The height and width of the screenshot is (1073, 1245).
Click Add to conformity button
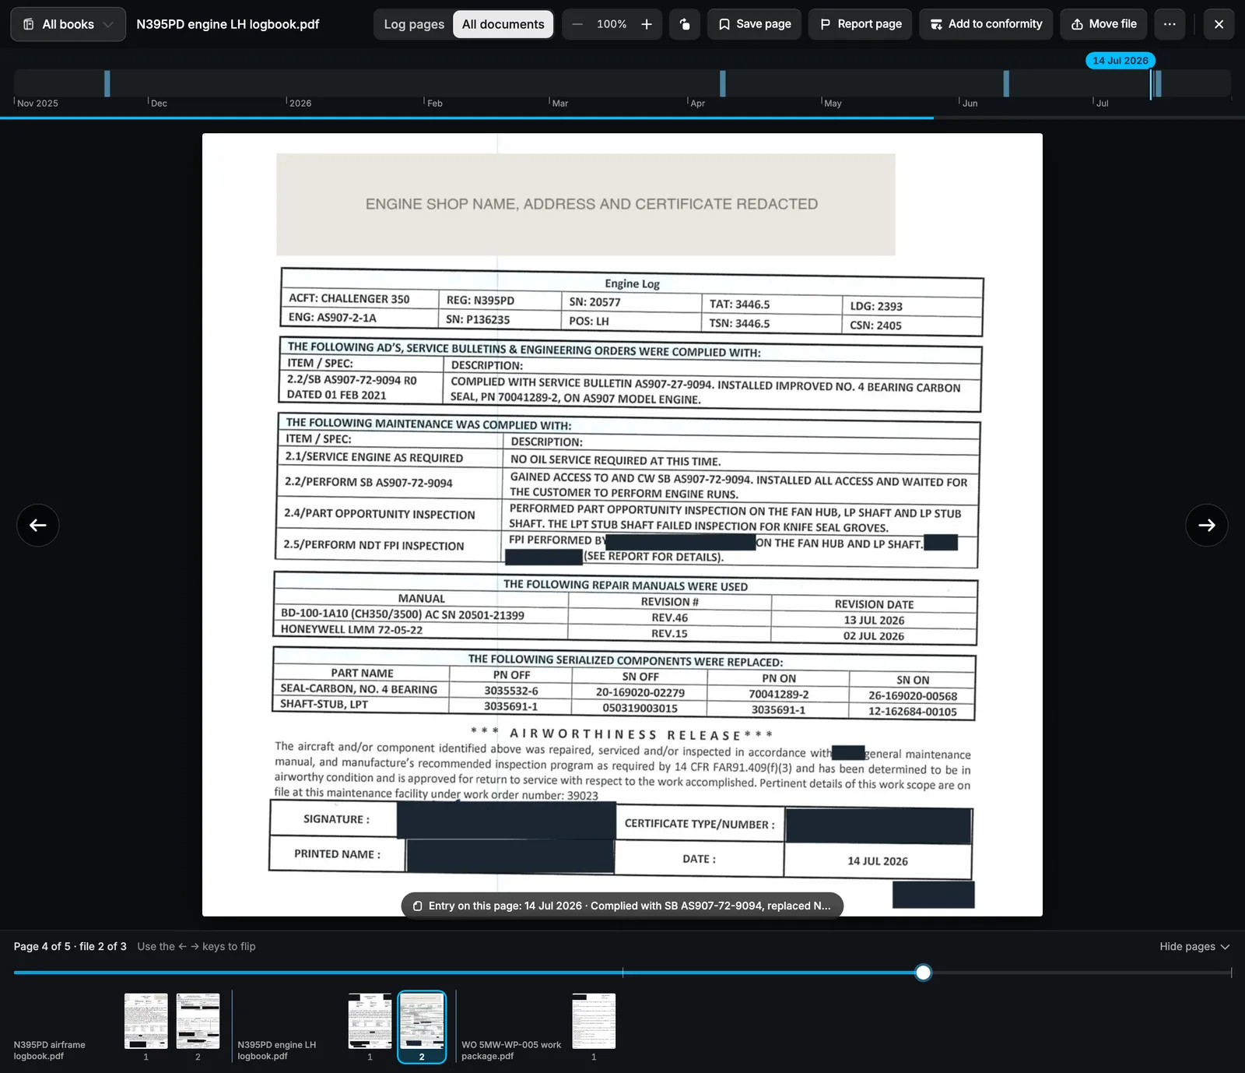point(986,24)
